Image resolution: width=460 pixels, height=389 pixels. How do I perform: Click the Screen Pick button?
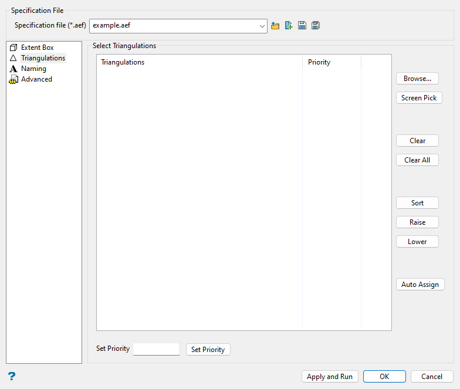point(419,98)
